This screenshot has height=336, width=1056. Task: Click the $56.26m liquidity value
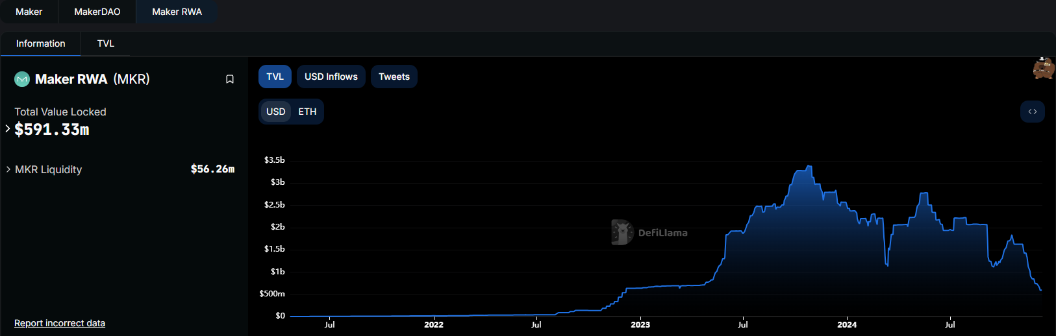[212, 169]
